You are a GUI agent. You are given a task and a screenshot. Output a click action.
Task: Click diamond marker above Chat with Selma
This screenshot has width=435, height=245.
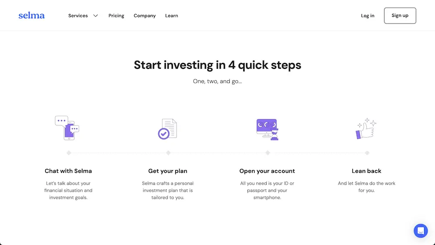(x=69, y=153)
